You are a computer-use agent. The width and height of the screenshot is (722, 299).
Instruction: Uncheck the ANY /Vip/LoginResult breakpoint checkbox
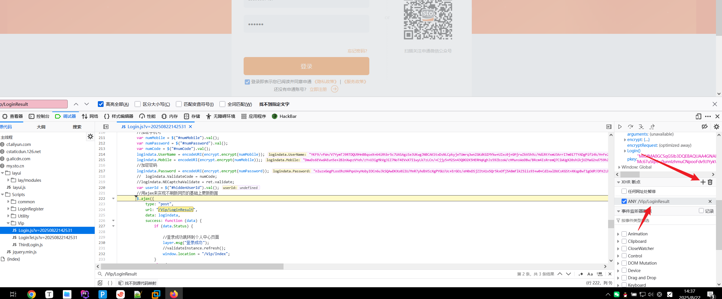[x=624, y=201]
